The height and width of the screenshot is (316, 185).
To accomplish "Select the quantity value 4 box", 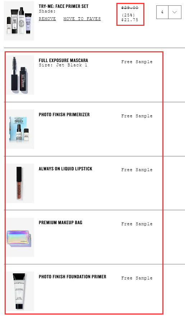I will tap(162, 12).
